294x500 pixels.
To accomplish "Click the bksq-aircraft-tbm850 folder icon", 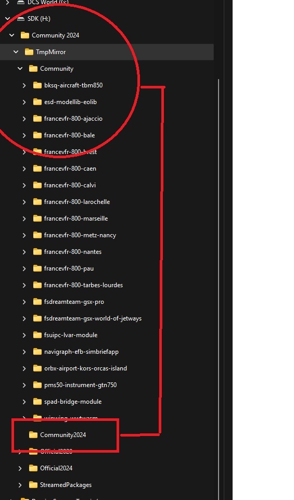I will point(37,85).
